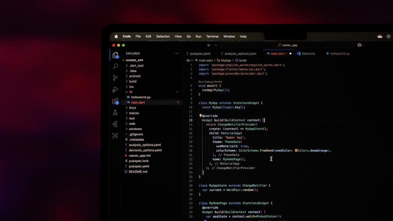Open the Selection menu

[163, 37]
